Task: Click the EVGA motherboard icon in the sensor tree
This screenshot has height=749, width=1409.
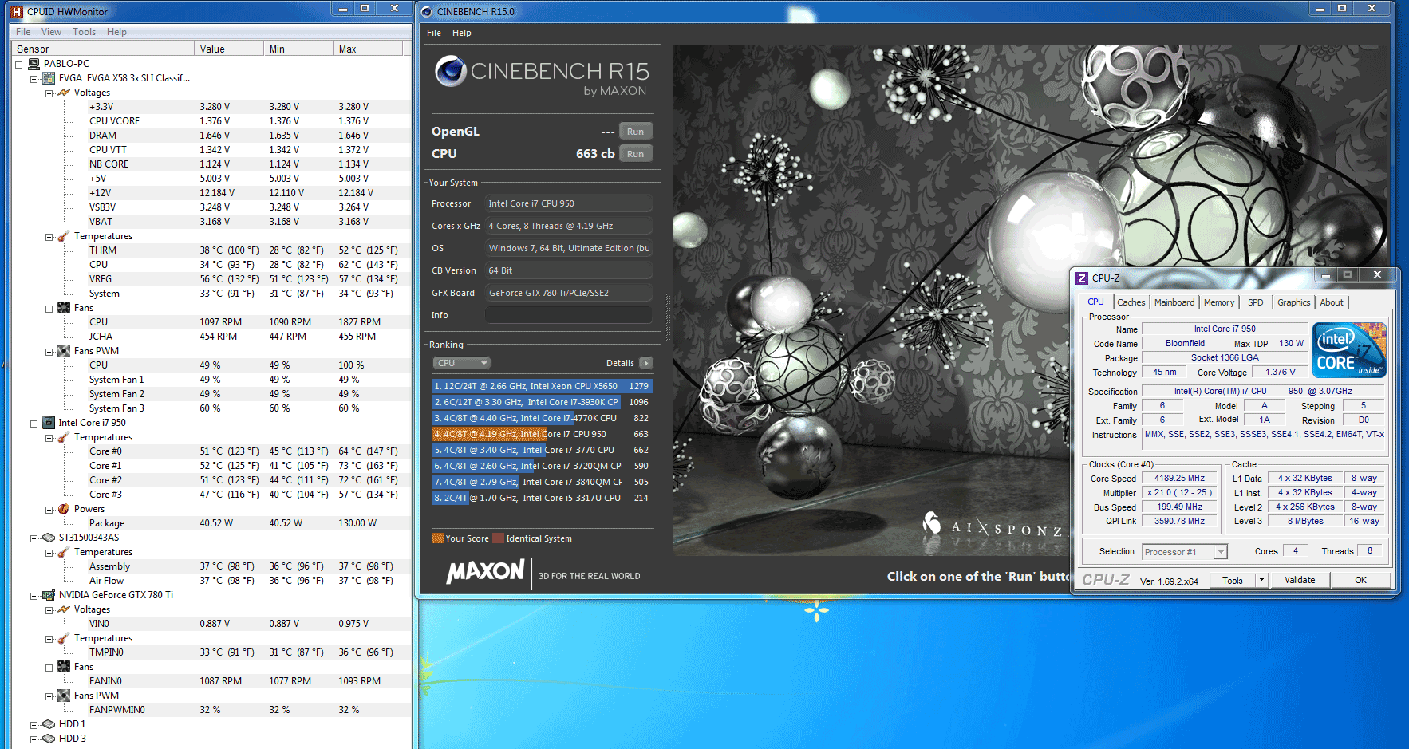Action: click(49, 78)
